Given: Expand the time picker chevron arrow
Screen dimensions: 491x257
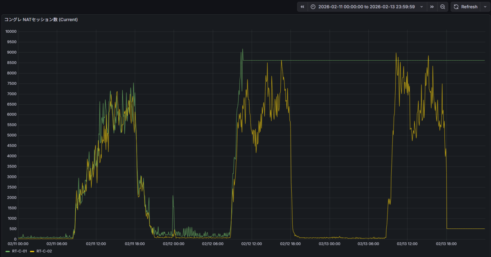Looking at the screenshot, I should (421, 7).
